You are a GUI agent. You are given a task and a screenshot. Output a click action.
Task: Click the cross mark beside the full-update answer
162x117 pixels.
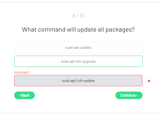149,81
